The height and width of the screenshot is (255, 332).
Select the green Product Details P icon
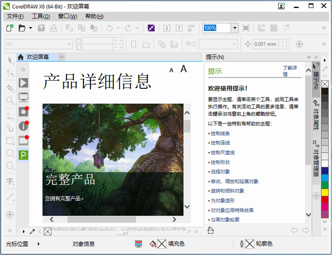point(23,155)
